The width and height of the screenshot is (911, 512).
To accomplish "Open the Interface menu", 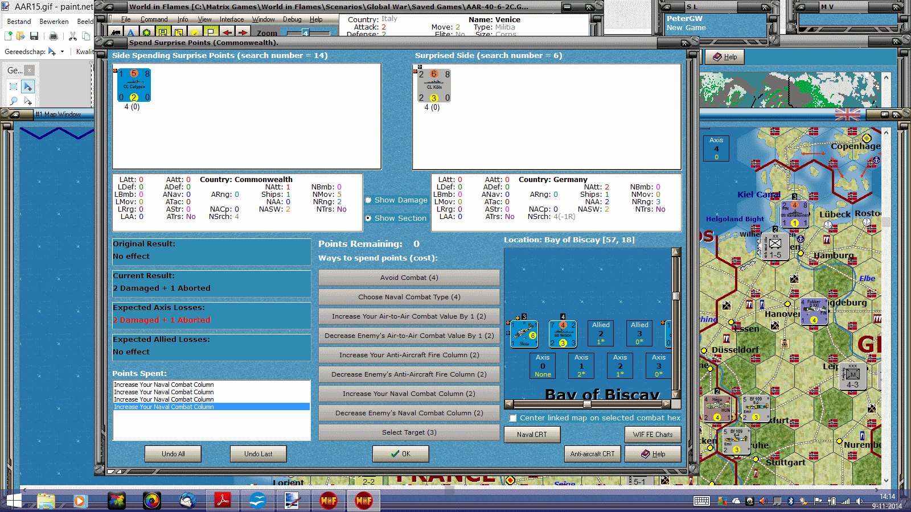I will pyautogui.click(x=232, y=19).
